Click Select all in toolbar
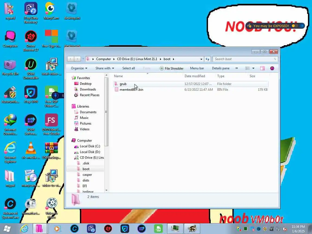Viewport: 312px width, 234px height. tap(129, 68)
